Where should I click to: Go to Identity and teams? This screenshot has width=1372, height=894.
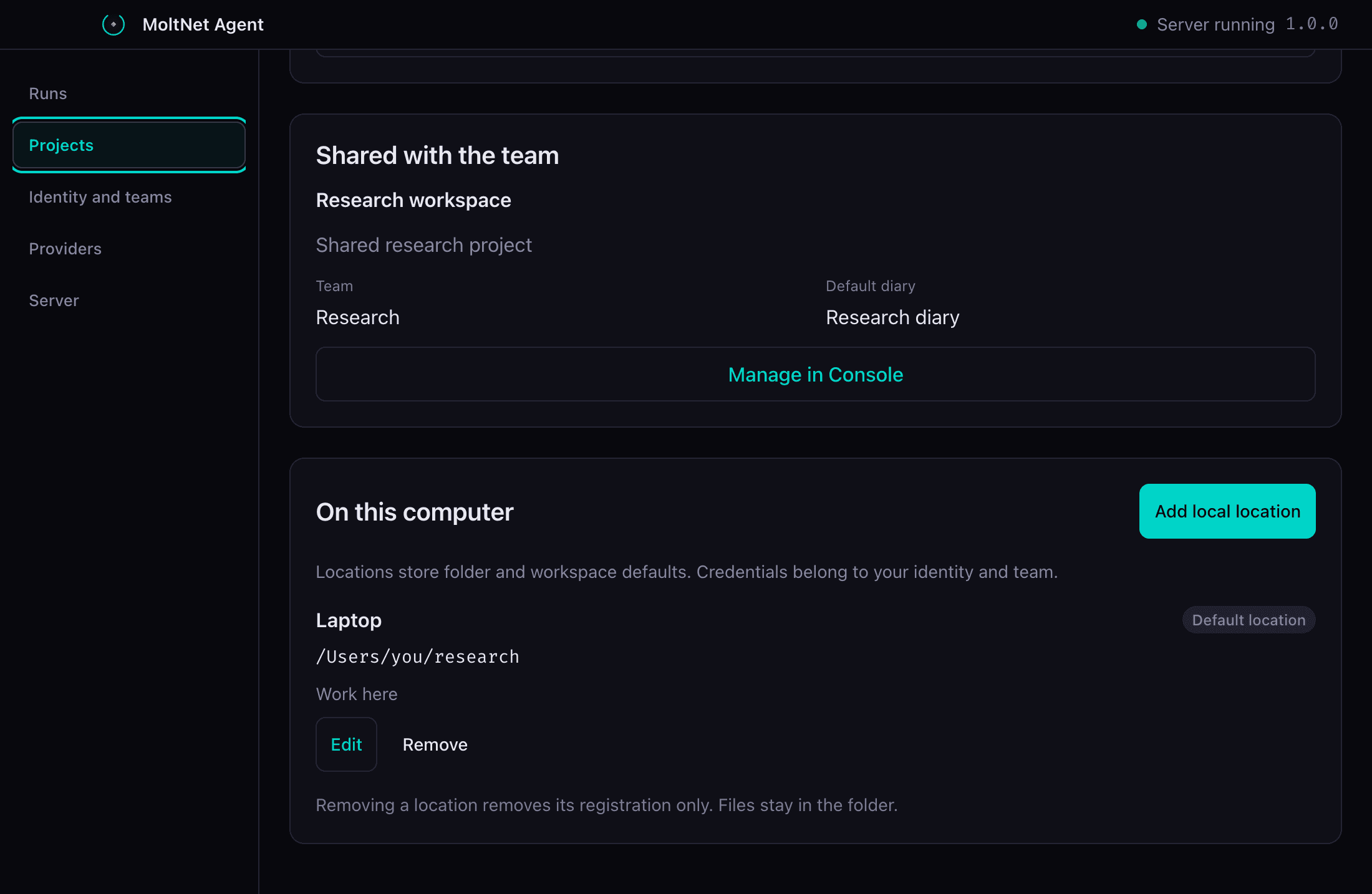tap(129, 197)
